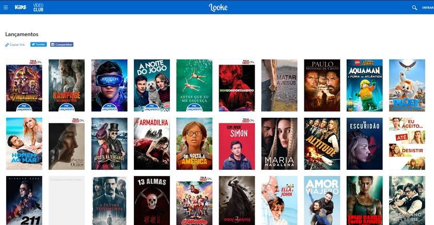
Task: Go to the Video Club section
Action: 38,7
